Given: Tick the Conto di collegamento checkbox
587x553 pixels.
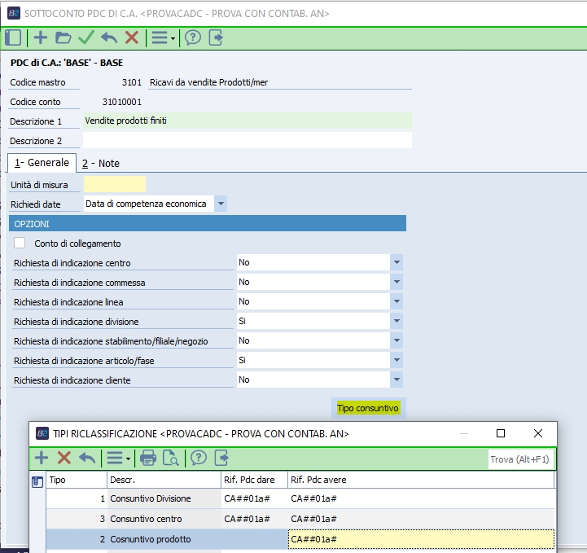Looking at the screenshot, I should click(20, 243).
